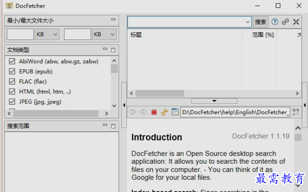The image size is (308, 192).
Task: Maximize the document types panel
Action: click(114, 50)
